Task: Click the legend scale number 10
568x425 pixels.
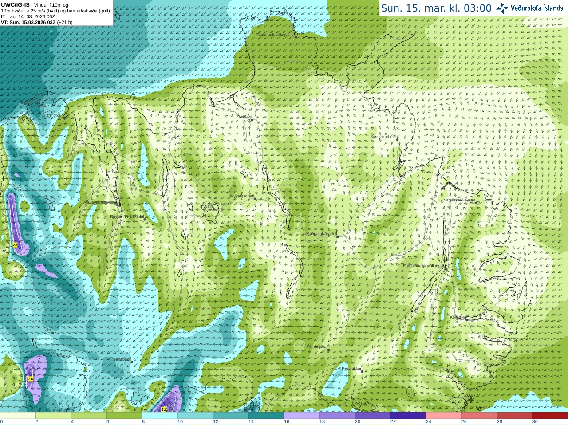Action: [180, 422]
